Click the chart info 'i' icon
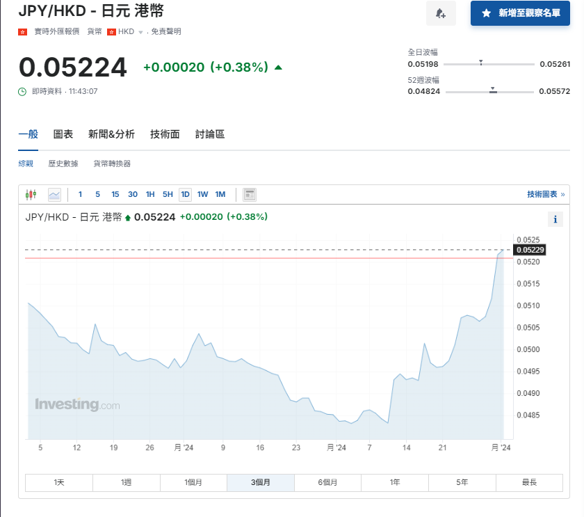This screenshot has width=584, height=517. (555, 219)
